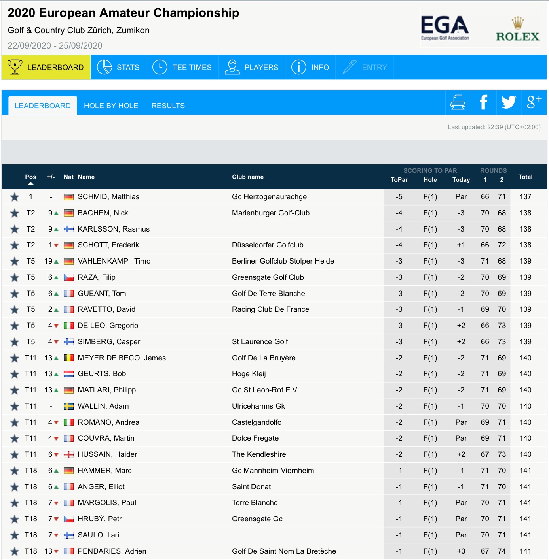The height and width of the screenshot is (560, 549).
Task: Mark WALLIN, Adam as favorite
Action: tap(15, 406)
